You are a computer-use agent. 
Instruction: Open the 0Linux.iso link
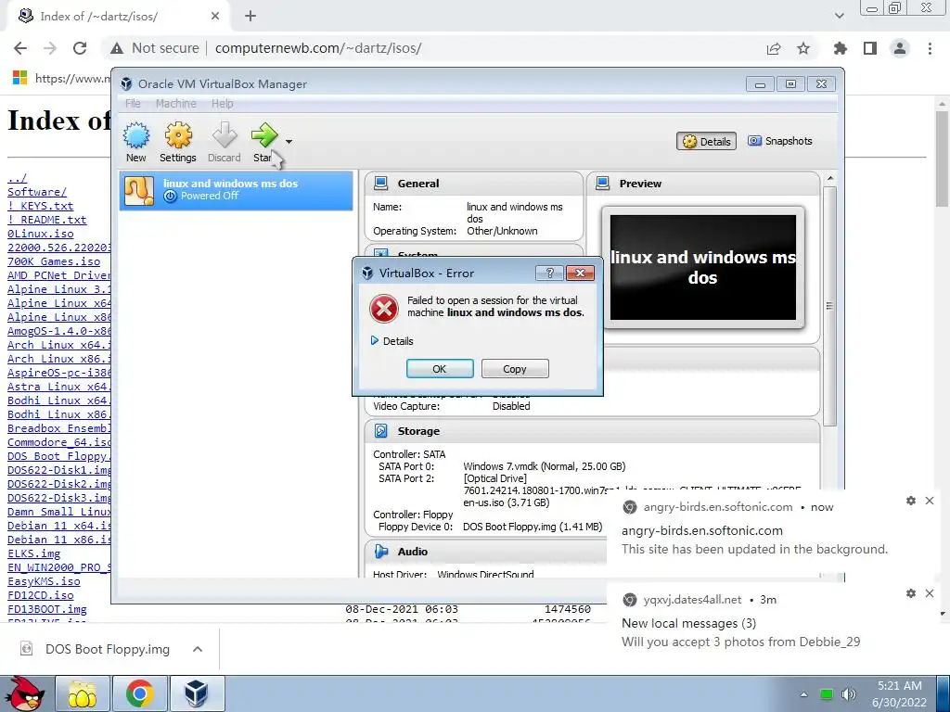(x=41, y=234)
